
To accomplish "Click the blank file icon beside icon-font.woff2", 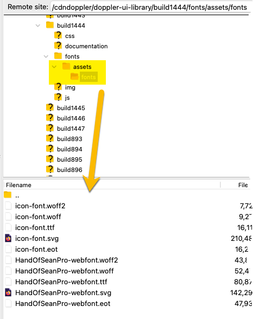I will tap(8, 206).
